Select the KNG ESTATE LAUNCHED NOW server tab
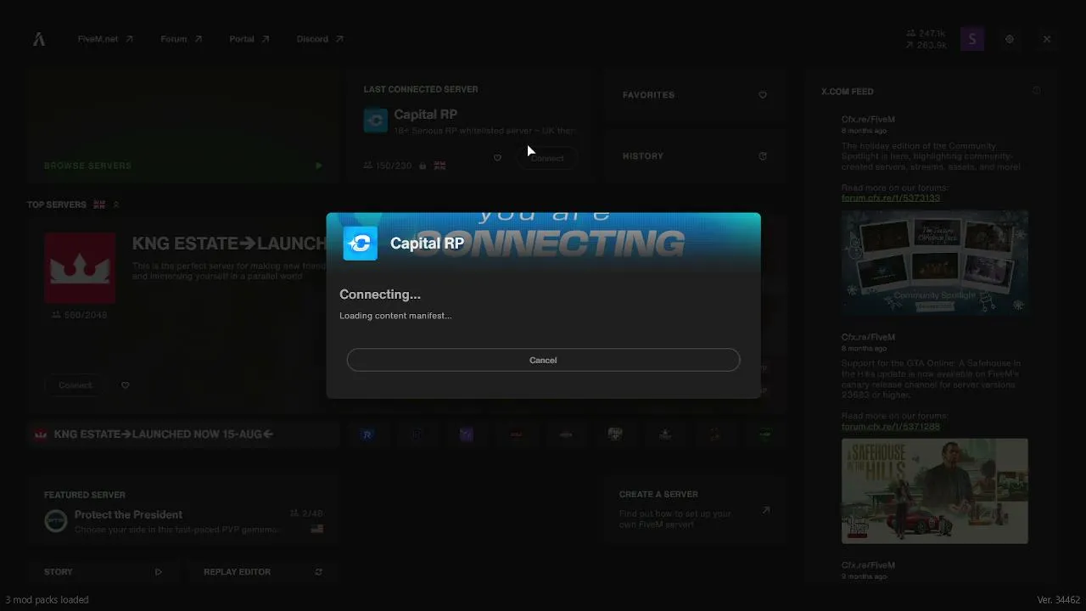This screenshot has height=611, width=1086. pos(183,434)
